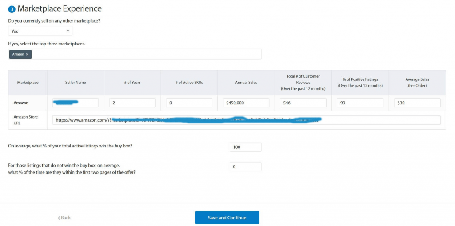Edit customer reviews field showing 546

coord(303,103)
